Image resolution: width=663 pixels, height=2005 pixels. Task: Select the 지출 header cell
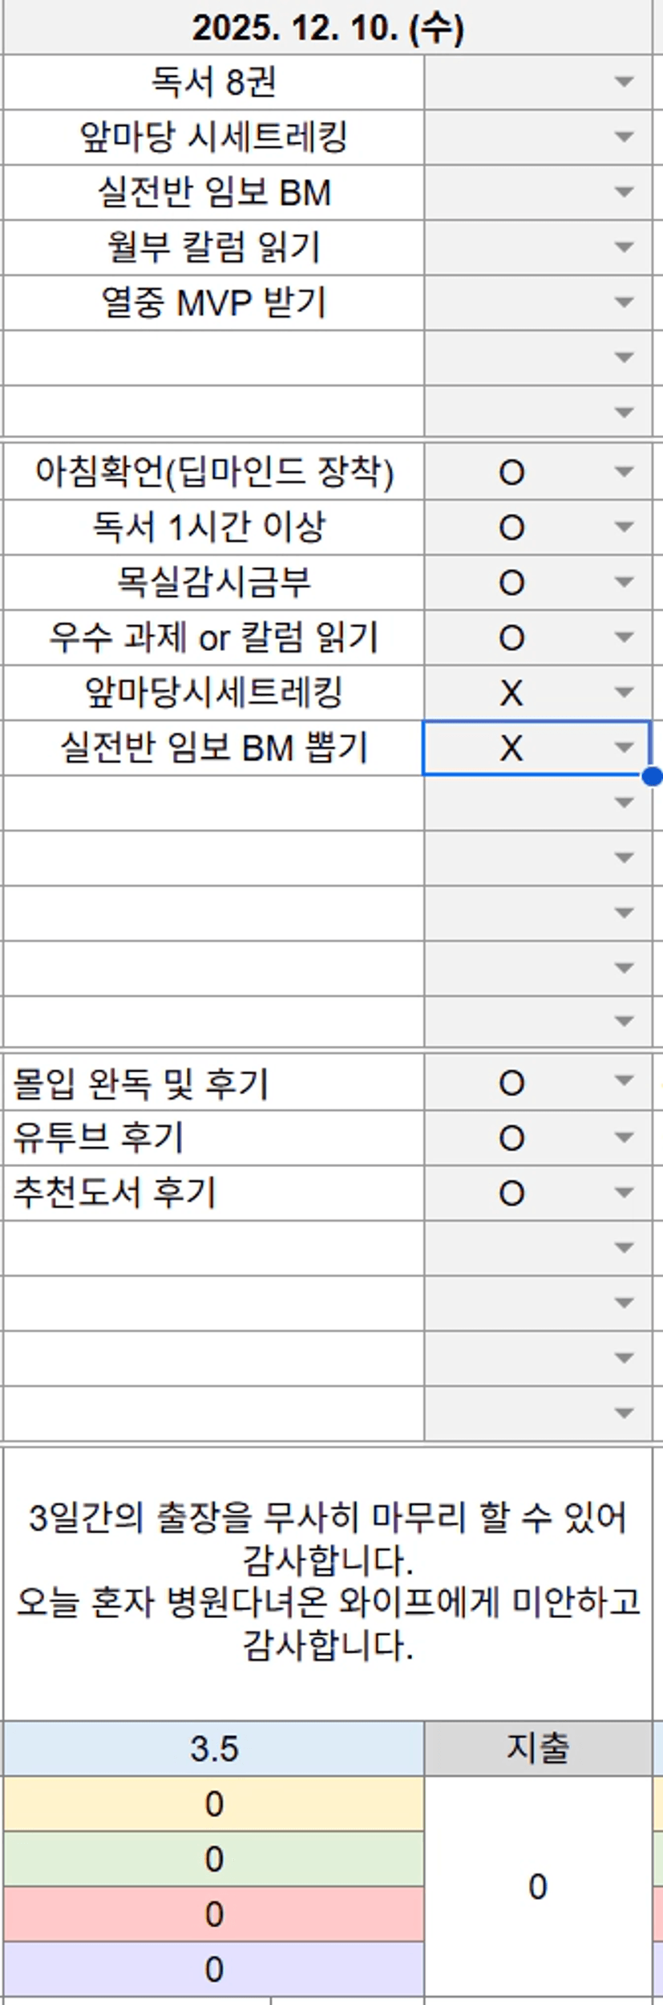[537, 1747]
